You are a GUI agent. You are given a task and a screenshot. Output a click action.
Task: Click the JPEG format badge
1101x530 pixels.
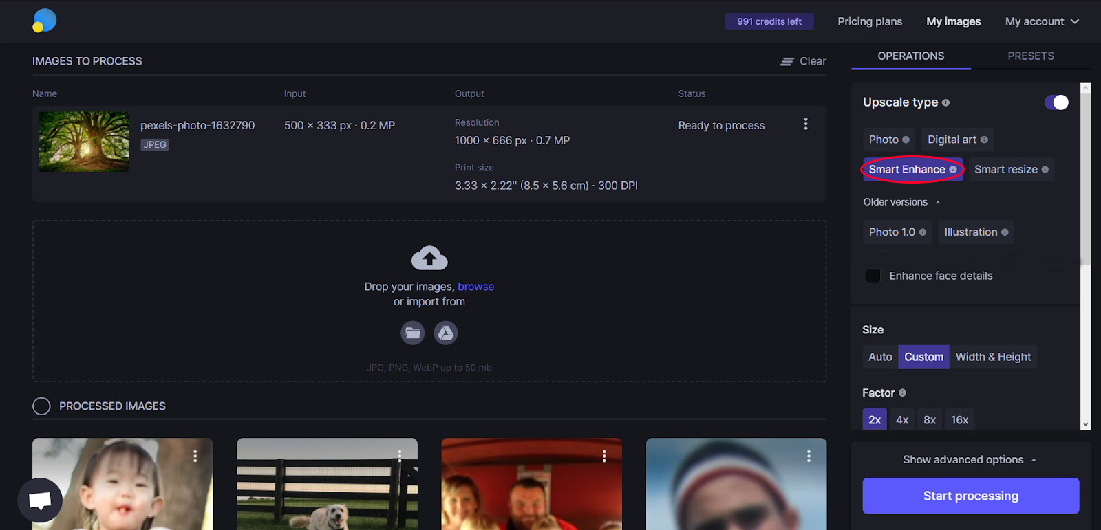pyautogui.click(x=155, y=144)
